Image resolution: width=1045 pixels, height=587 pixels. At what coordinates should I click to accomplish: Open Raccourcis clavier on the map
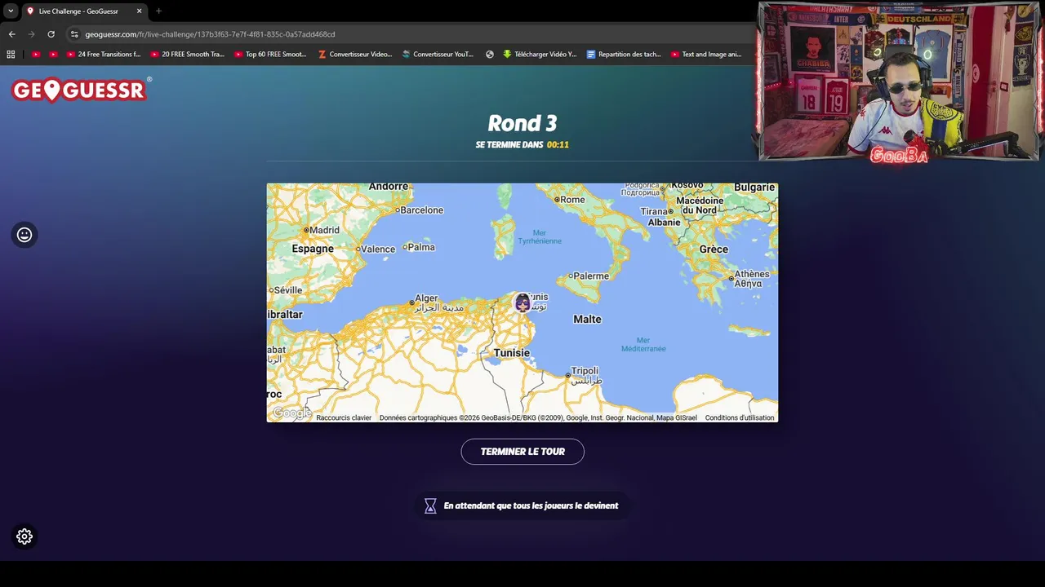[344, 417]
